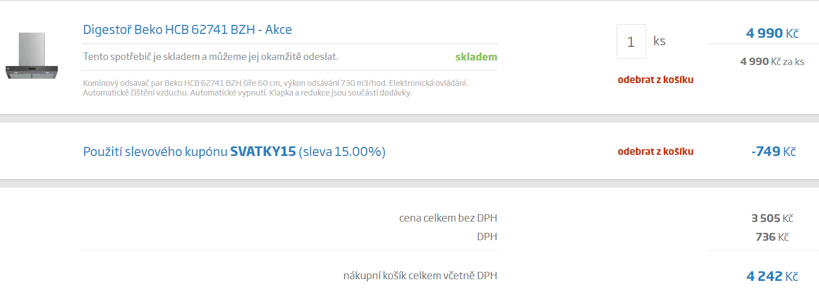
Task: Remove the Beko hood from the cart
Action: [655, 80]
